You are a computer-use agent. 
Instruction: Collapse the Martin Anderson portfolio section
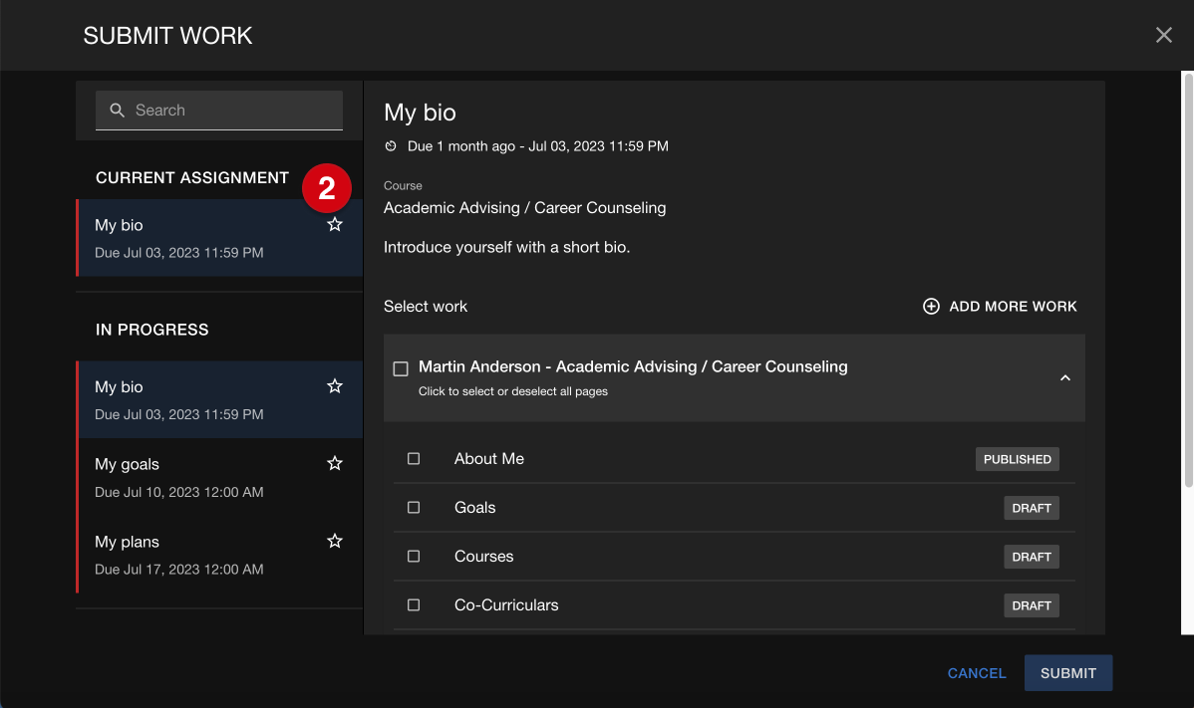click(x=1064, y=378)
